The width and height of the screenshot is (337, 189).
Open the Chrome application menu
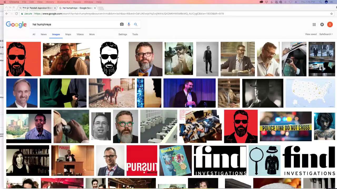(x=14, y=2)
